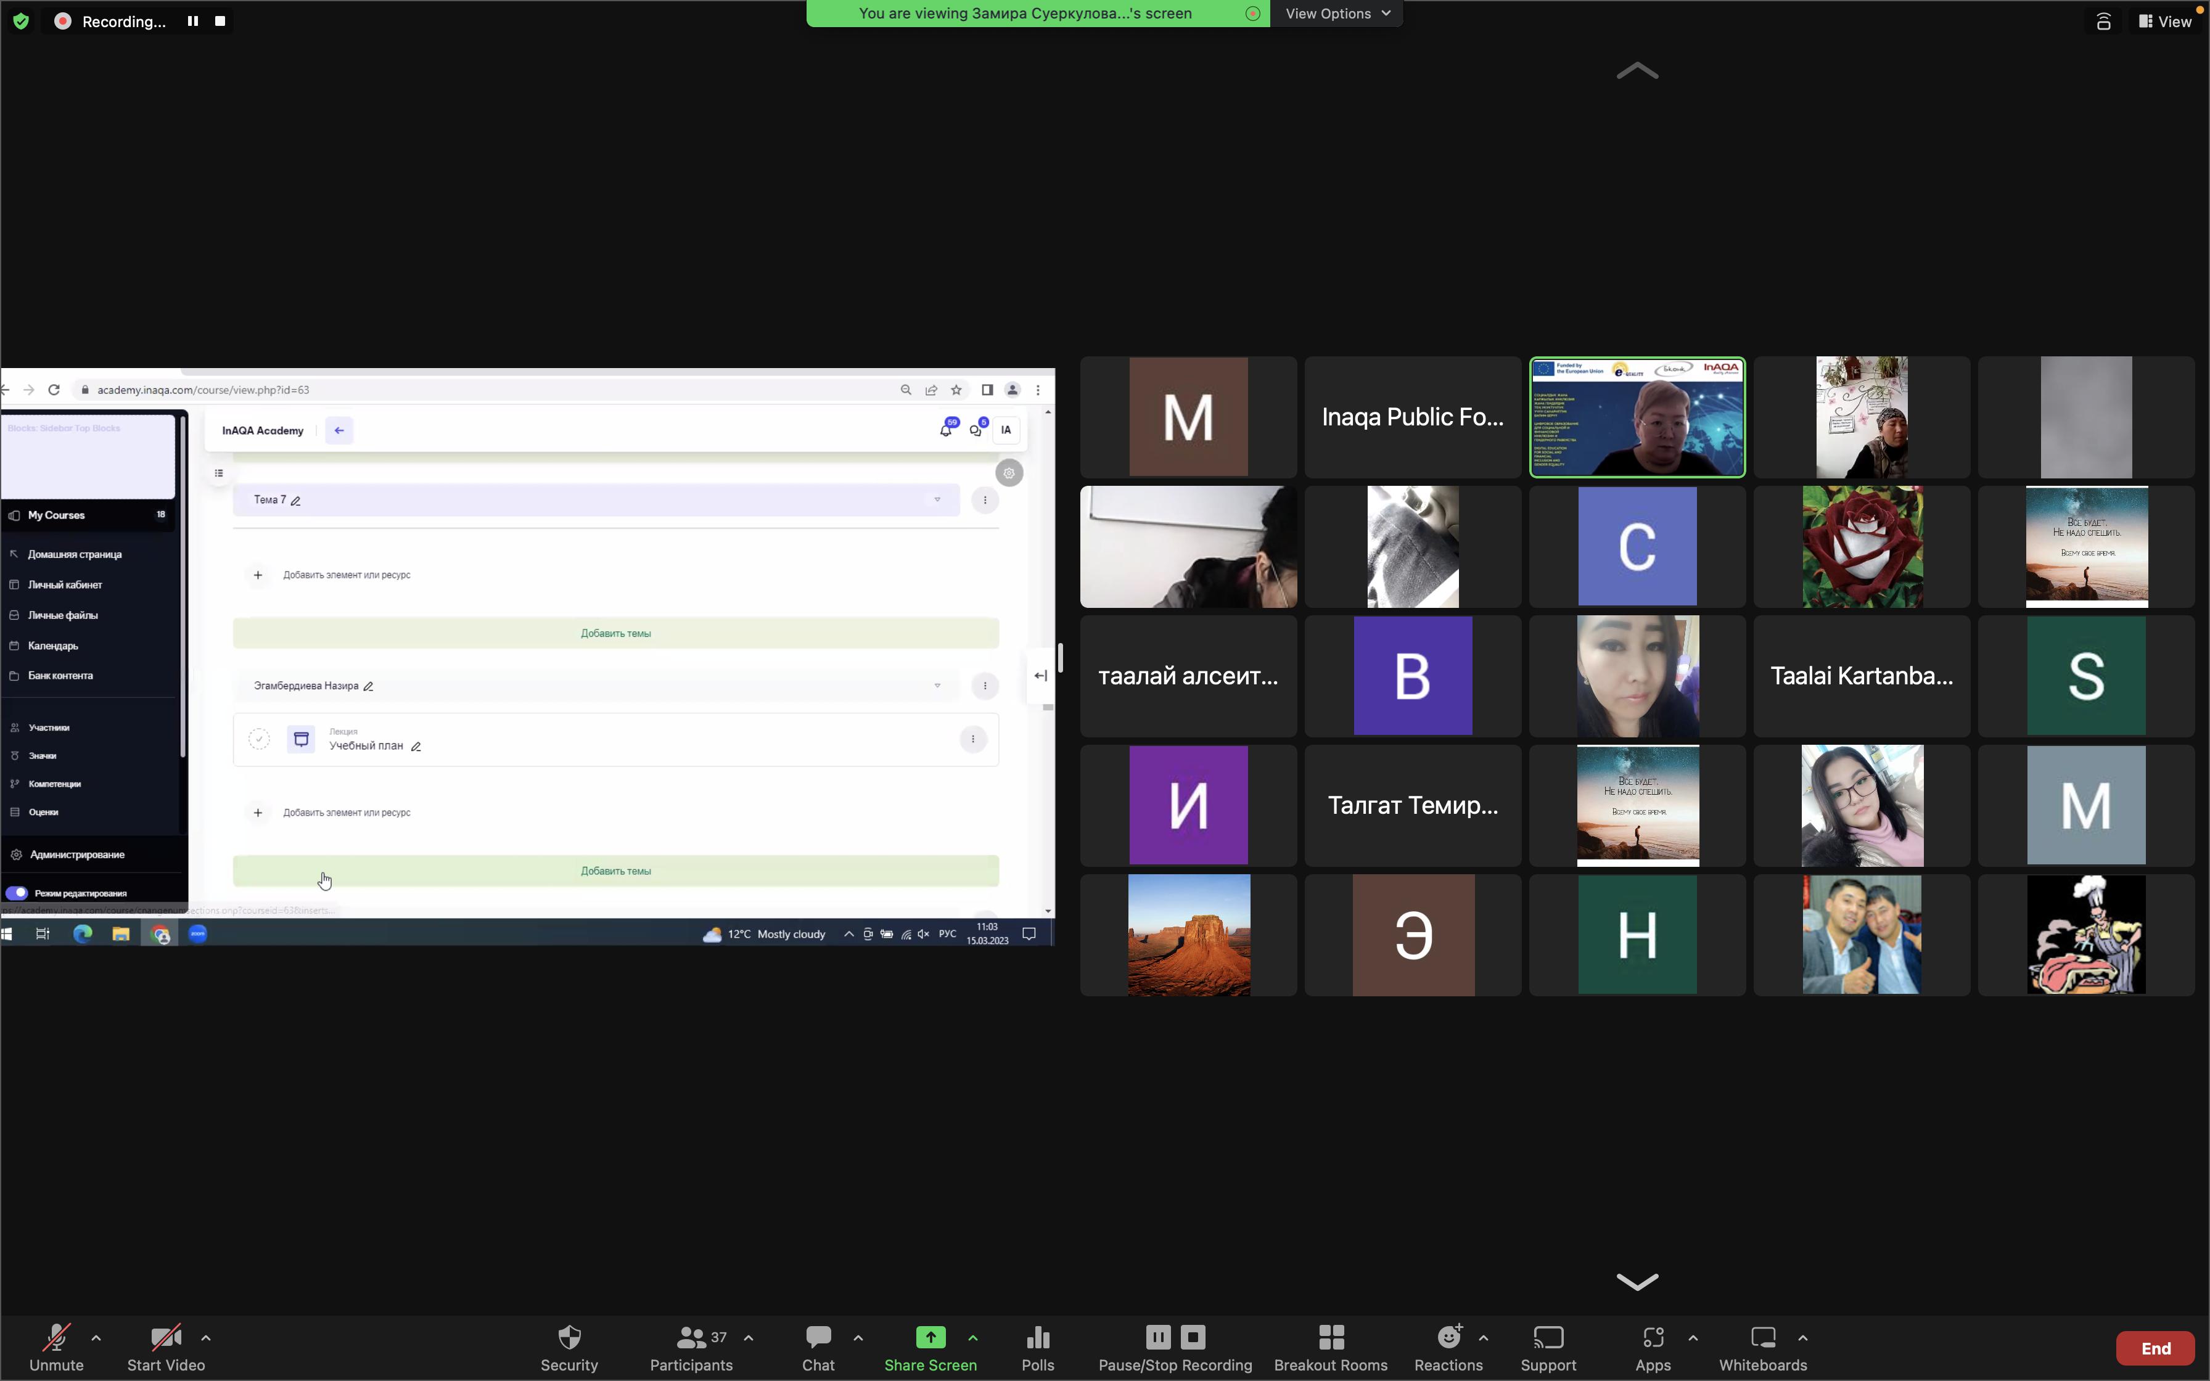Open the Chat panel
The height and width of the screenshot is (1381, 2210).
[818, 1348]
